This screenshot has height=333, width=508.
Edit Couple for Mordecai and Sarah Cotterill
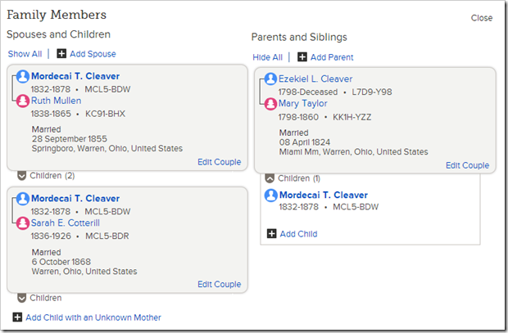pos(219,285)
